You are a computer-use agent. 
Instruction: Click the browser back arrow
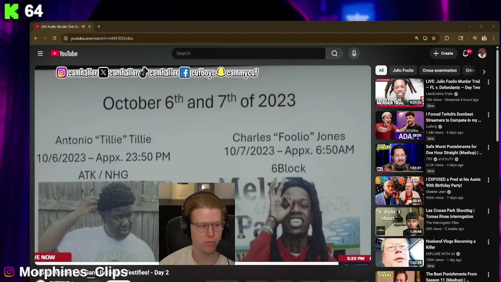tap(36, 38)
